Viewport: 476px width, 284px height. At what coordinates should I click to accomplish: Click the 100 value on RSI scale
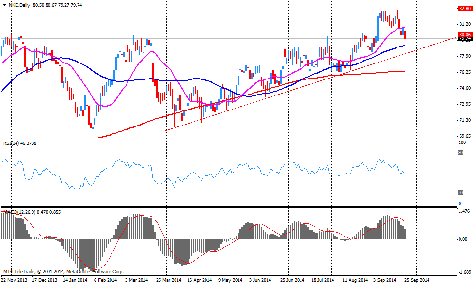coord(462,142)
